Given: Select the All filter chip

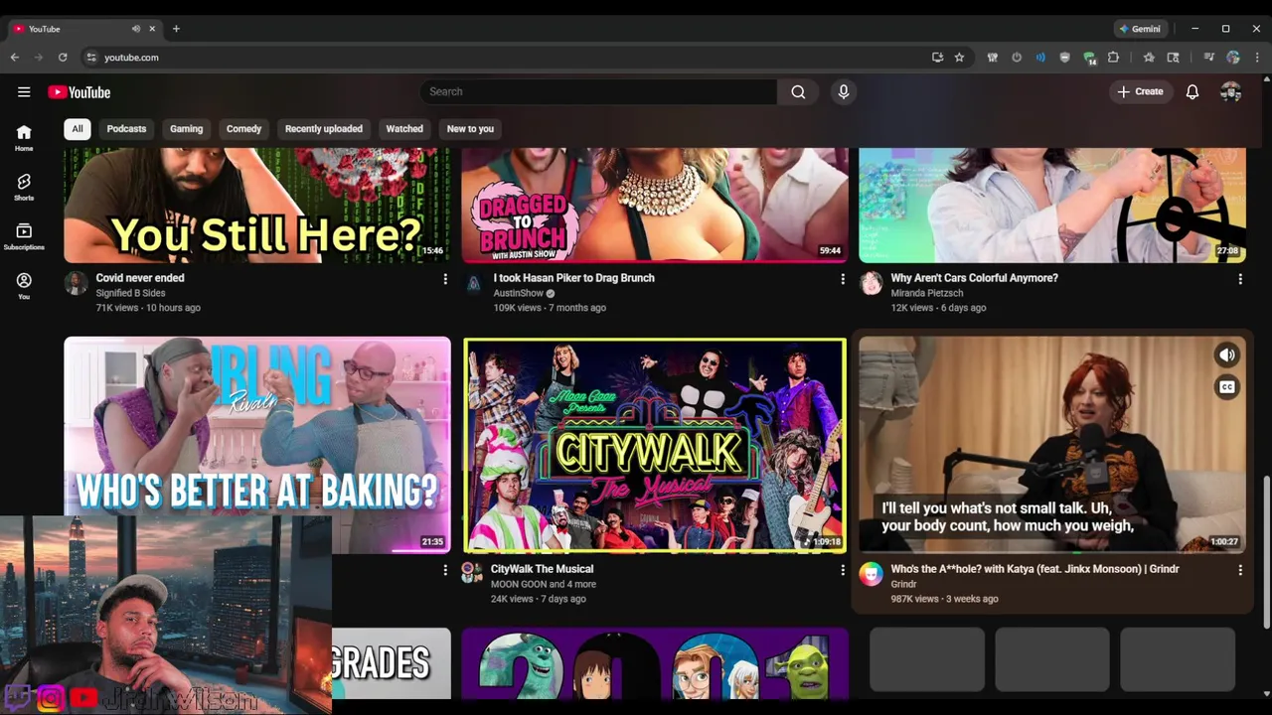Looking at the screenshot, I should pyautogui.click(x=78, y=129).
